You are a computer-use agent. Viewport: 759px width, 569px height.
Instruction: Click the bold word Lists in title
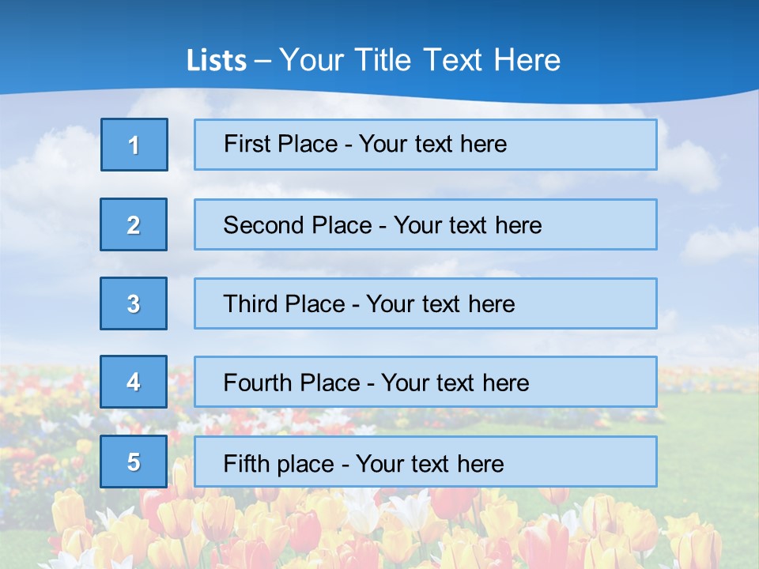216,61
